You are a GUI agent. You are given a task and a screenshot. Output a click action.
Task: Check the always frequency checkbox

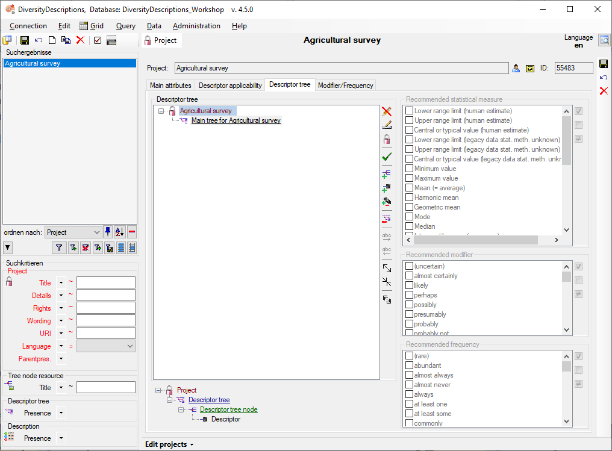410,394
